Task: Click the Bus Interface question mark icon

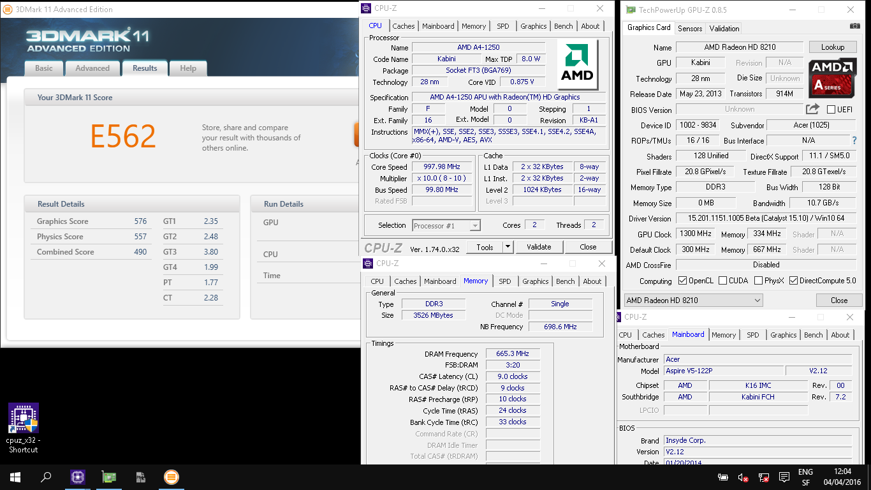Action: coord(854,140)
